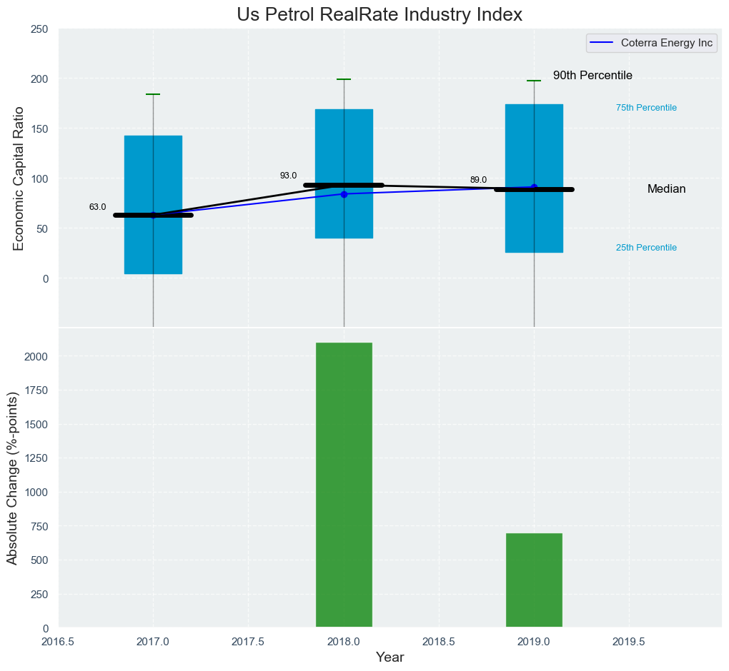This screenshot has height=671, width=729.
Task: Click the Median annotation text
Action: click(x=666, y=189)
